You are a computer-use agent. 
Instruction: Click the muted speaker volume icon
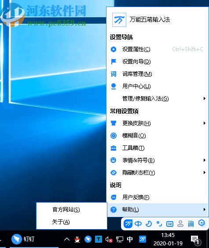click(109, 240)
